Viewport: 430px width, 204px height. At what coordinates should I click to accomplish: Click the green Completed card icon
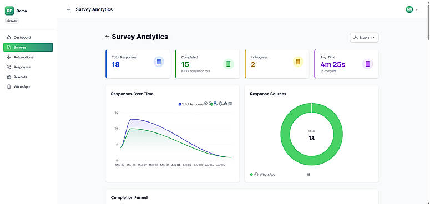coord(229,64)
